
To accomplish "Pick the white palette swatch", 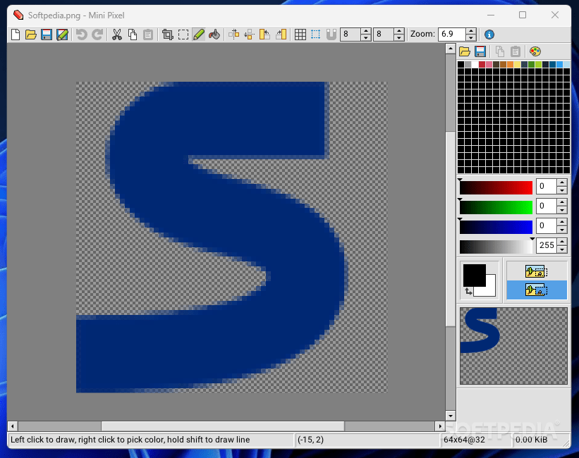I will point(475,65).
